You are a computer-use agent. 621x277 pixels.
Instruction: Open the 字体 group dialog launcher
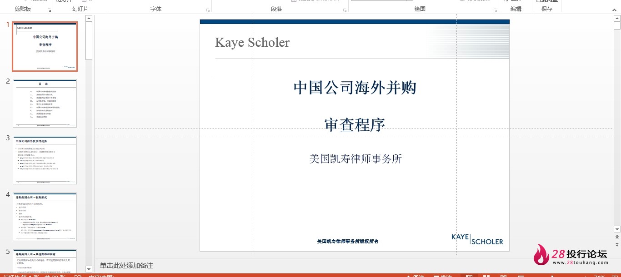208,10
